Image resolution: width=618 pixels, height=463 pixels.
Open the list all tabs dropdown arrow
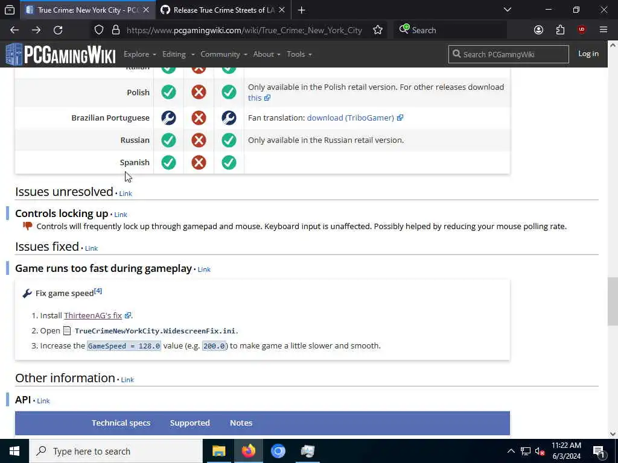pyautogui.click(x=508, y=10)
